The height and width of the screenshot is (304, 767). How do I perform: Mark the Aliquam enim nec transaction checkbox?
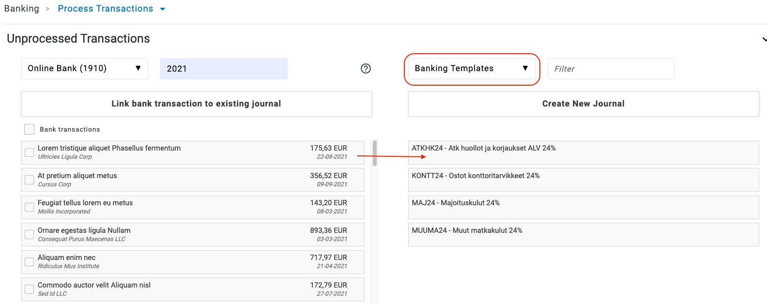click(x=30, y=262)
